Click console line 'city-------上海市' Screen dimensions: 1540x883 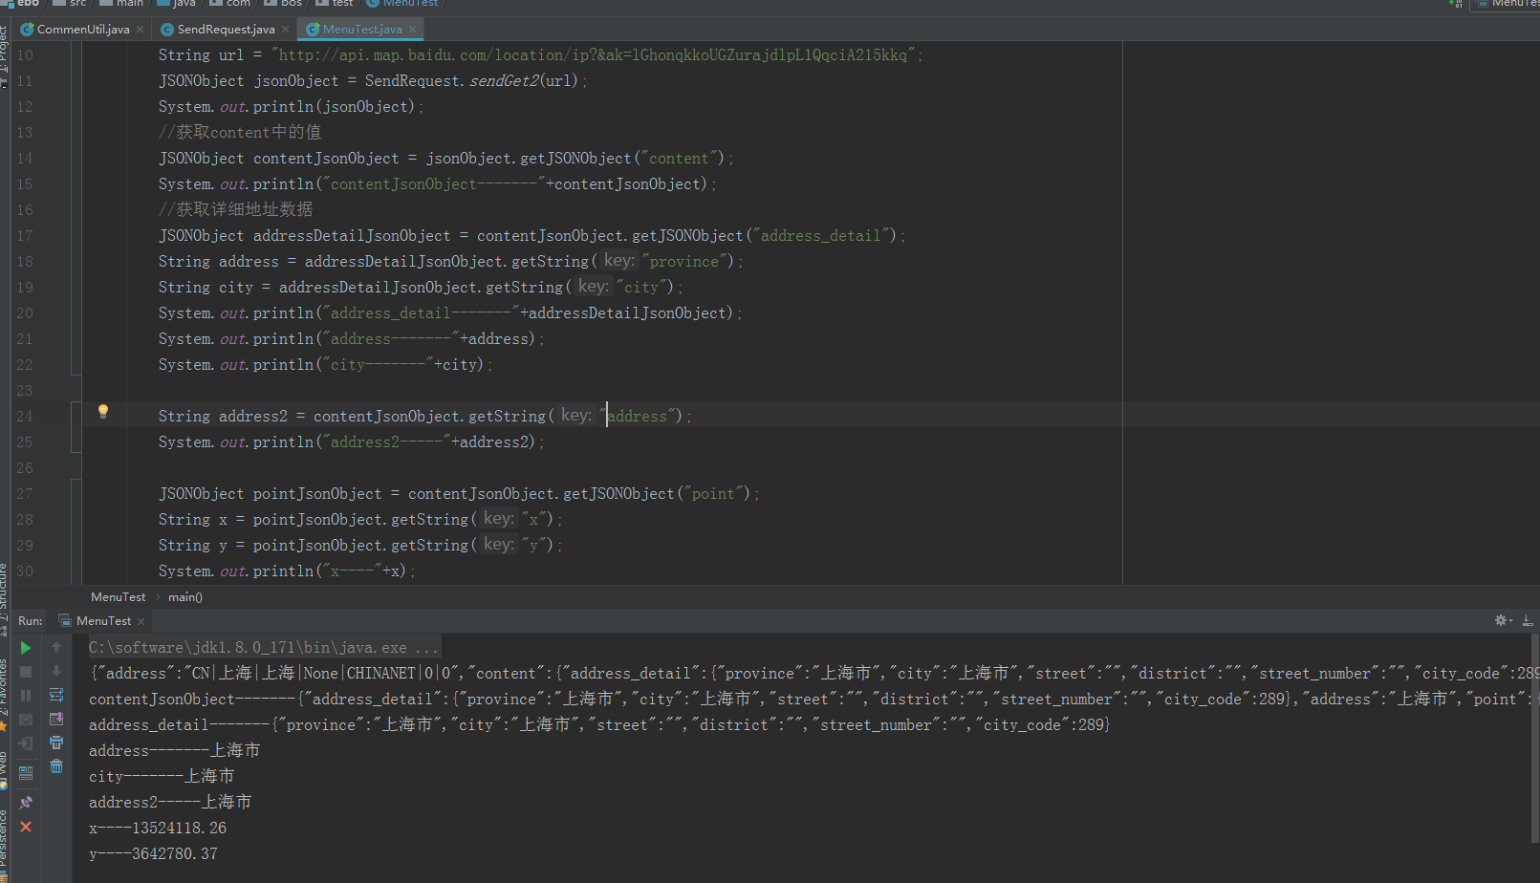162,777
